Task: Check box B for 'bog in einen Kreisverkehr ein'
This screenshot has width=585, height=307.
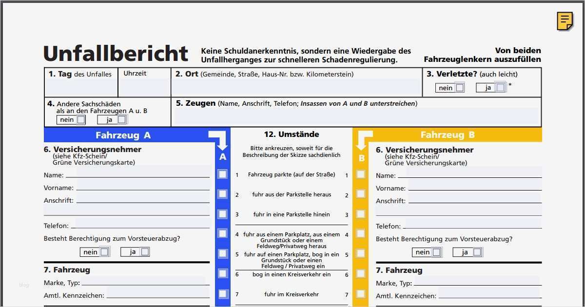Action: pos(361,273)
